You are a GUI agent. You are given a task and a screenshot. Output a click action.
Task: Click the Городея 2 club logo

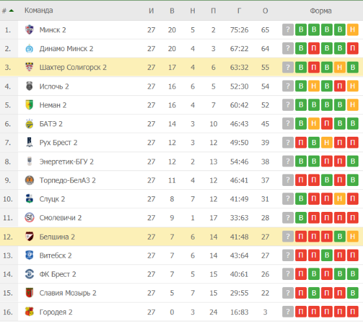[29, 312]
